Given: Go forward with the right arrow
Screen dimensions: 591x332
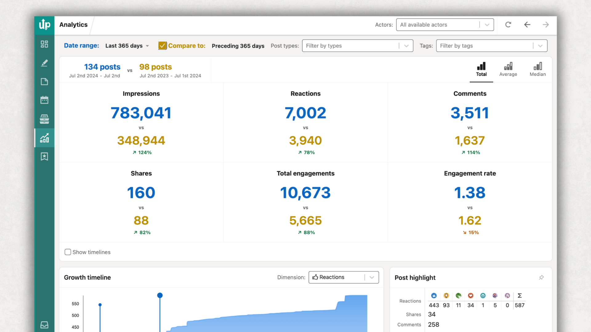Looking at the screenshot, I should tap(546, 25).
